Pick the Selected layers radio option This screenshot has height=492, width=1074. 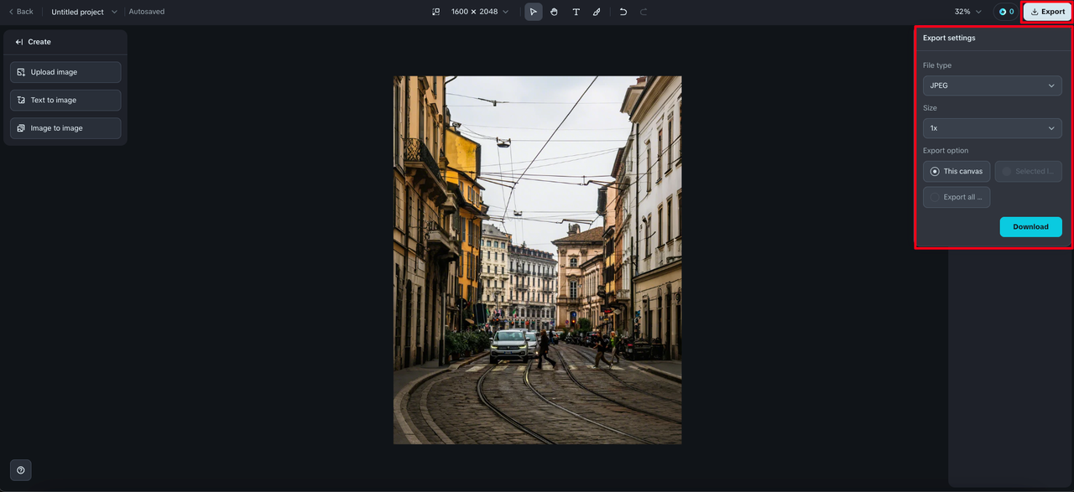point(1028,172)
